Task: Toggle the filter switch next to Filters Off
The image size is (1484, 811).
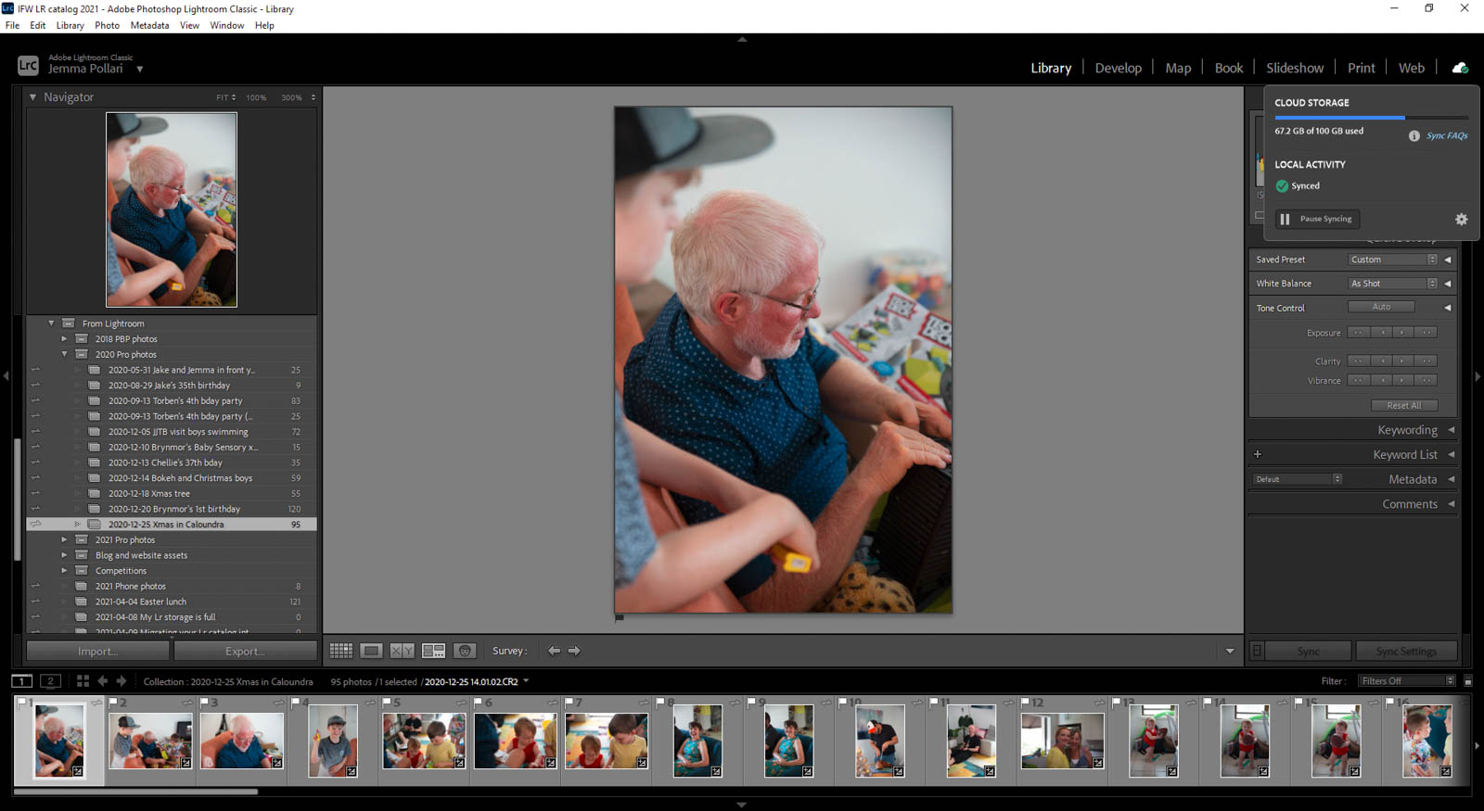Action: point(1467,681)
